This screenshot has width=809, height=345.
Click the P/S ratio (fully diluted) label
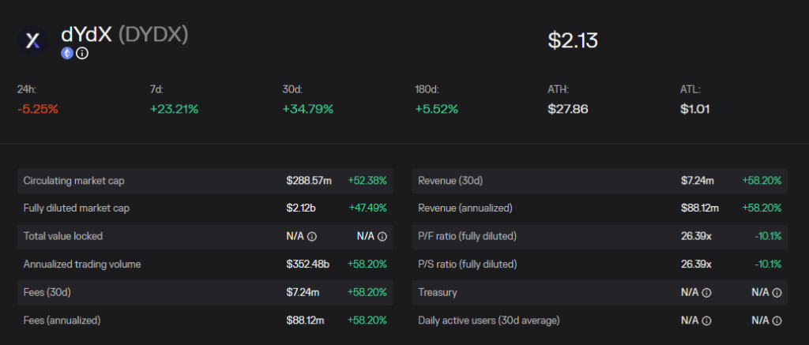(x=467, y=264)
